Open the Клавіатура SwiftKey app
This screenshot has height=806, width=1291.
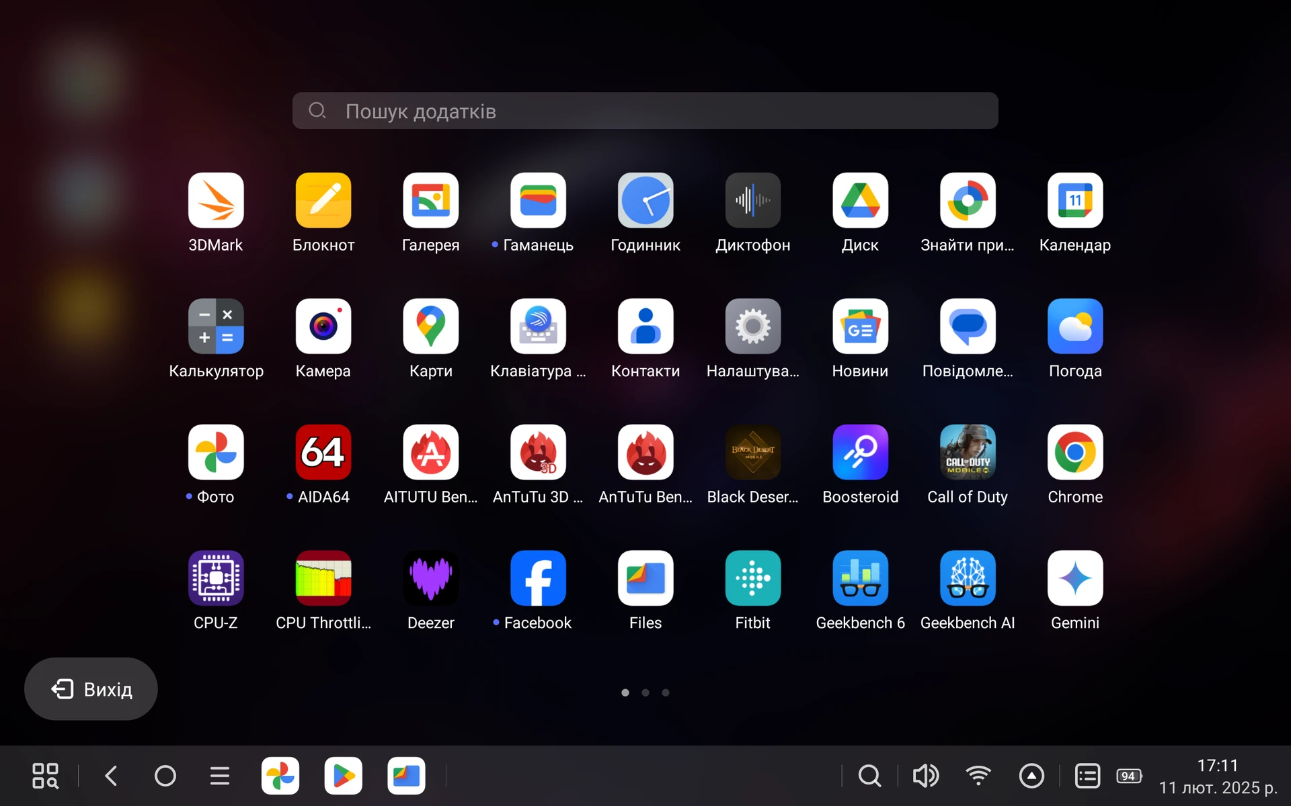click(538, 326)
